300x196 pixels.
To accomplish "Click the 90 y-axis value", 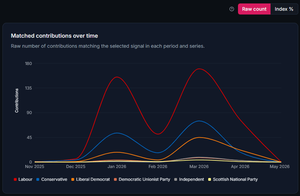I will [29, 113].
